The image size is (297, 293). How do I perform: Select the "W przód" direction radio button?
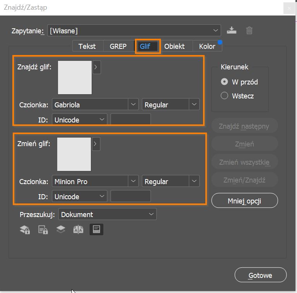tap(224, 82)
